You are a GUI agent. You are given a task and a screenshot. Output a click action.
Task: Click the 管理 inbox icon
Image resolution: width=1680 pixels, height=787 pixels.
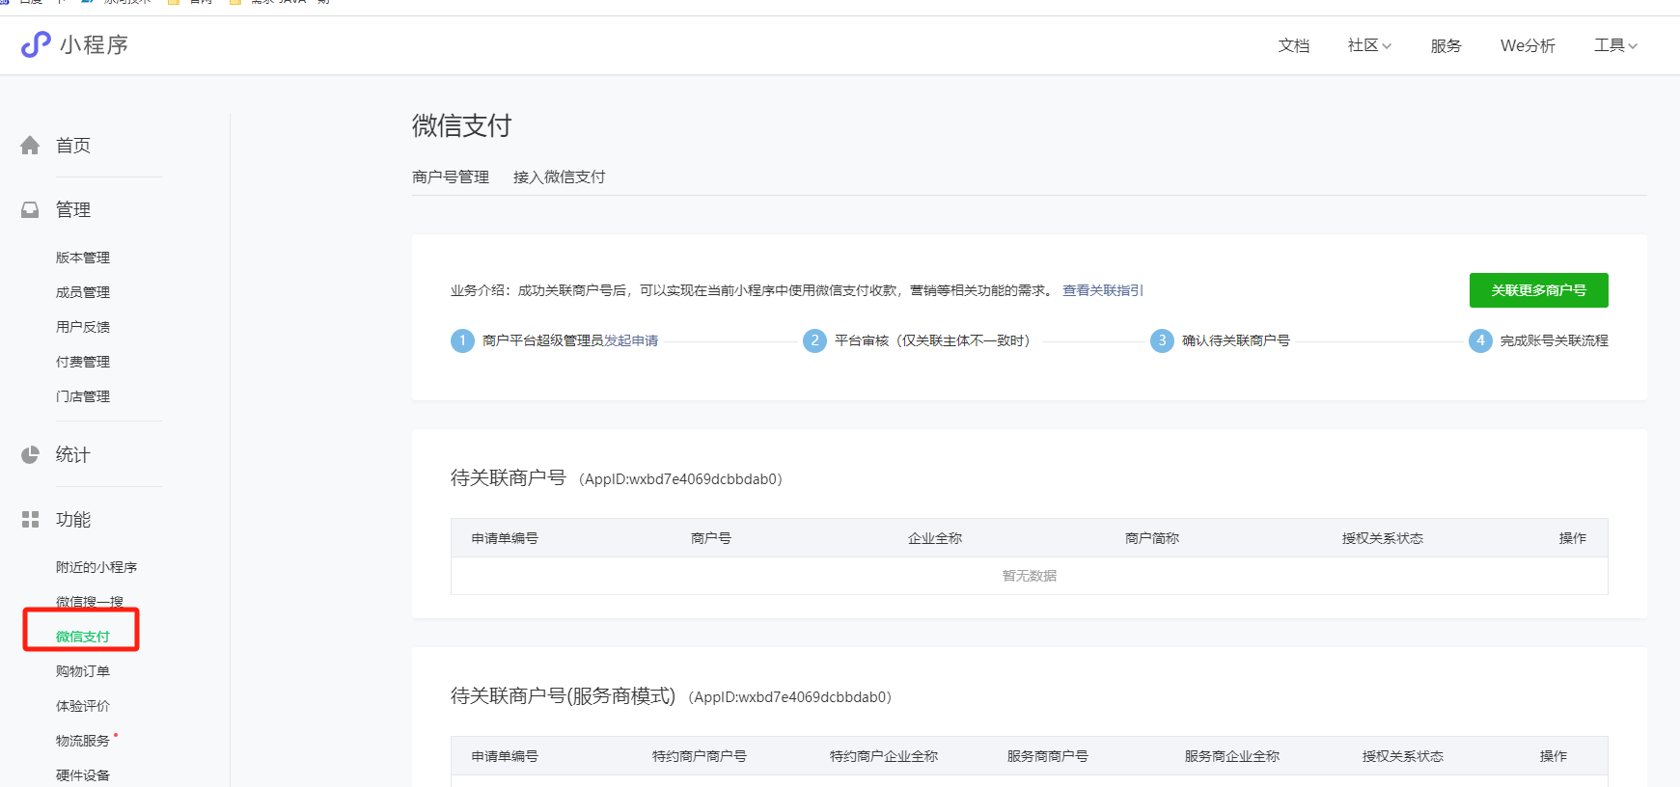30,209
